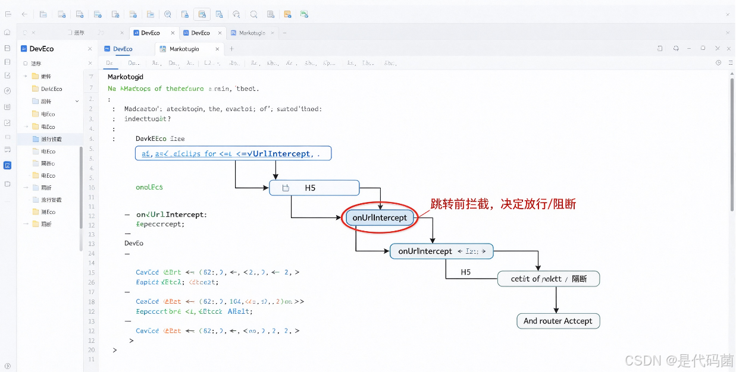Click the plain magnifier search icon in toolbar
Viewport: 736px width, 372px height.
coord(254,14)
